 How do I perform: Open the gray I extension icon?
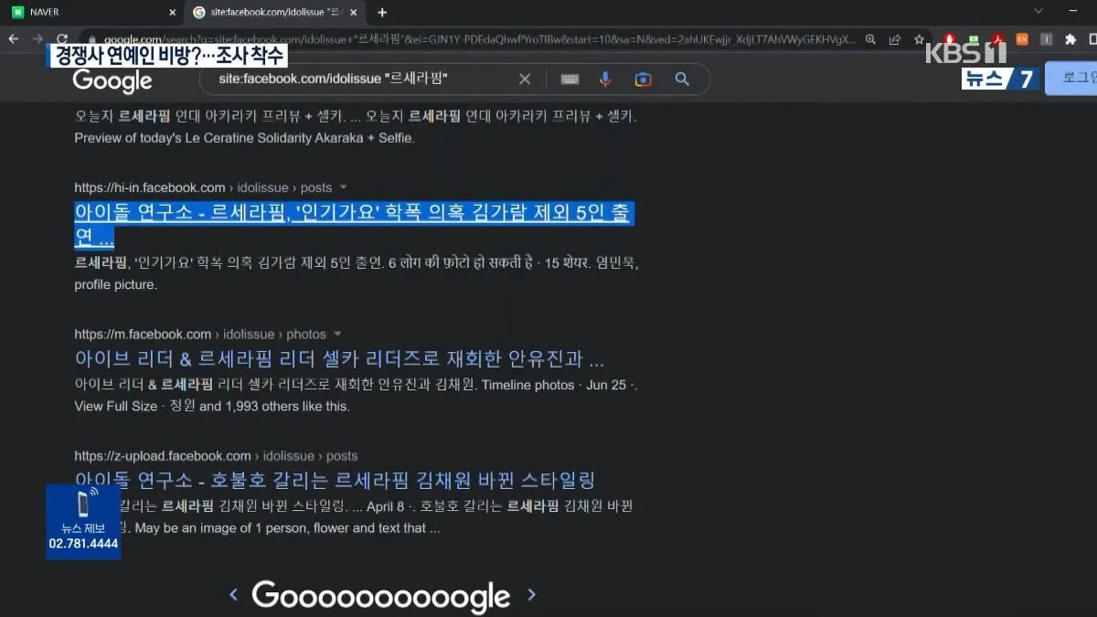point(1046,39)
